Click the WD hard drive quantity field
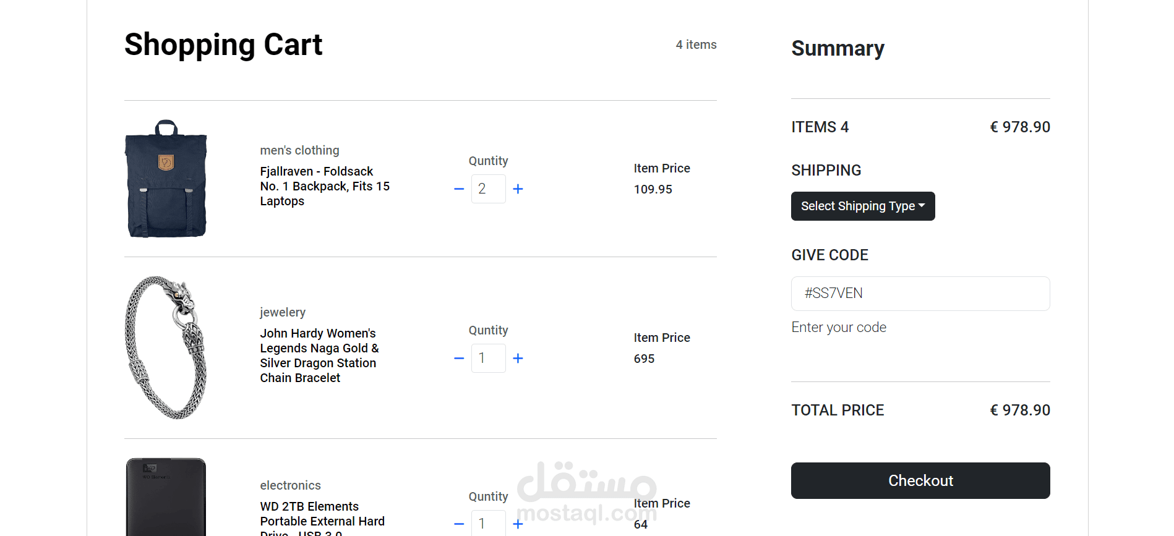 [x=489, y=523]
